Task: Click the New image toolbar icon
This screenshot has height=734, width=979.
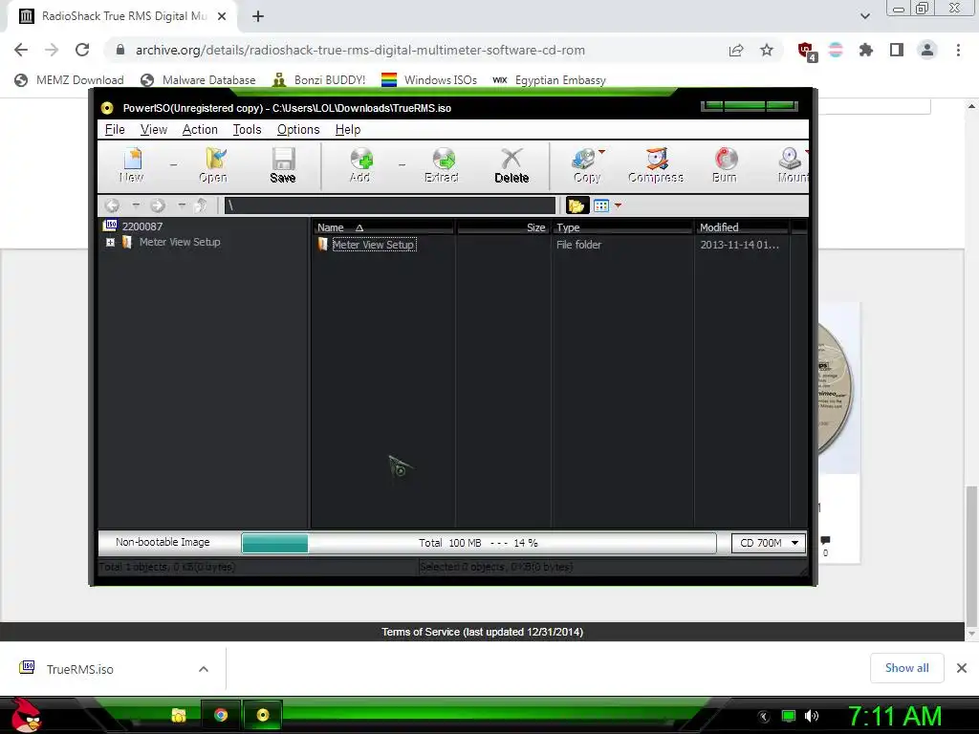Action: pos(132,164)
